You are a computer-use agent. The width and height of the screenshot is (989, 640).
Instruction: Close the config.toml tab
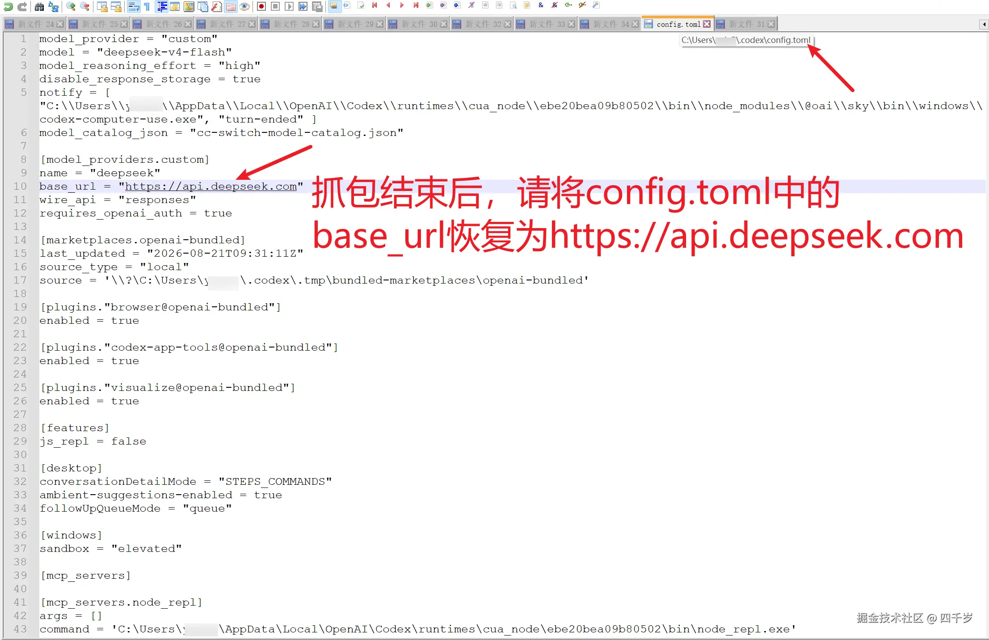coord(707,24)
